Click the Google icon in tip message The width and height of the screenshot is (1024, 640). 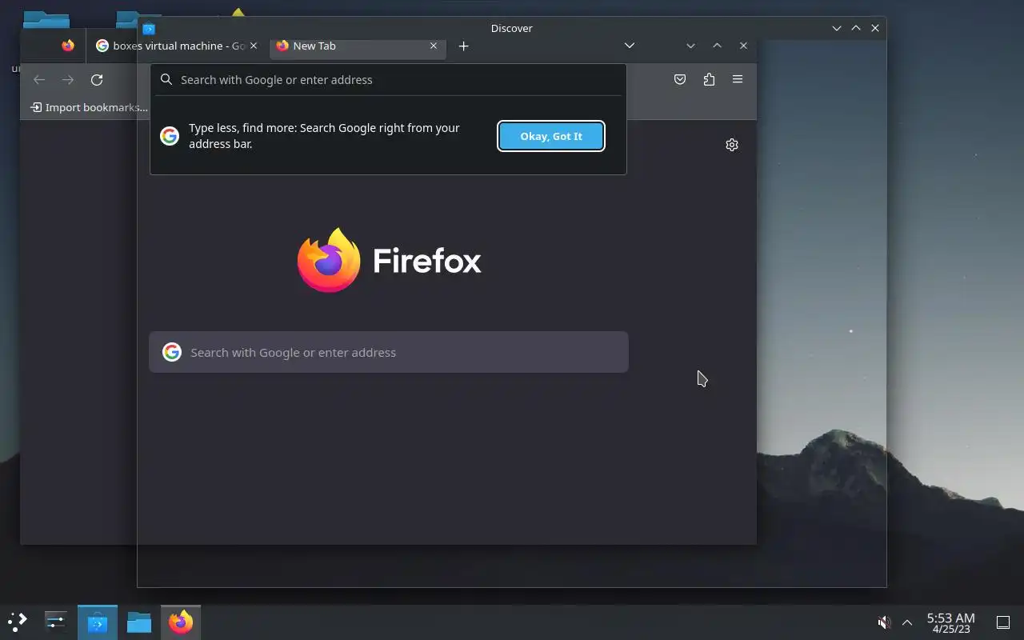click(x=170, y=135)
